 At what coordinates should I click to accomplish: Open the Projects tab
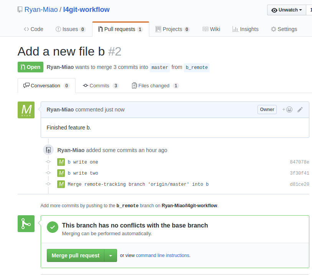point(172,29)
